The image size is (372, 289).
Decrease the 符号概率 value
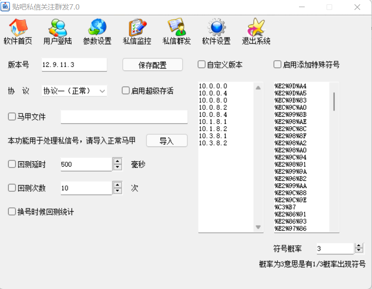point(359,251)
